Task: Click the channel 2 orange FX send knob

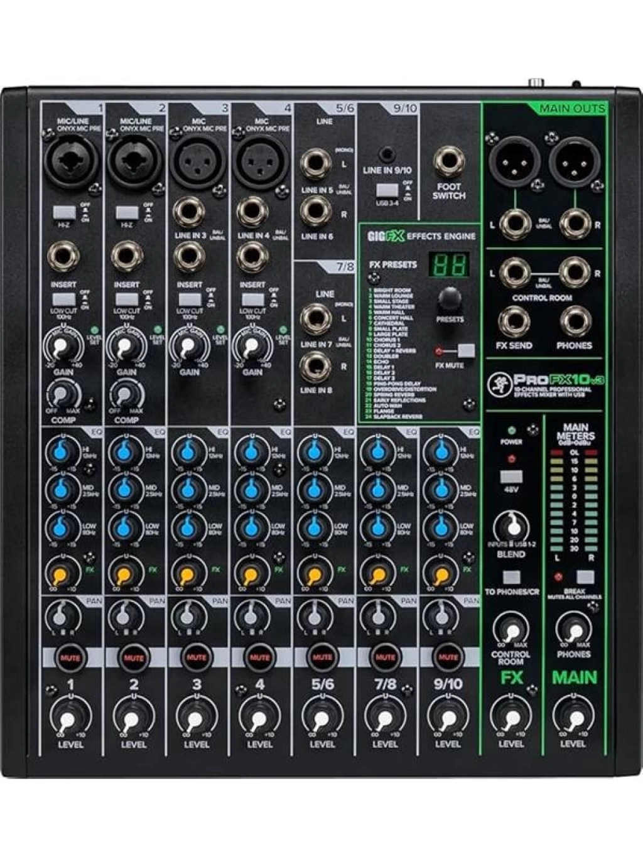Action: pos(124,572)
